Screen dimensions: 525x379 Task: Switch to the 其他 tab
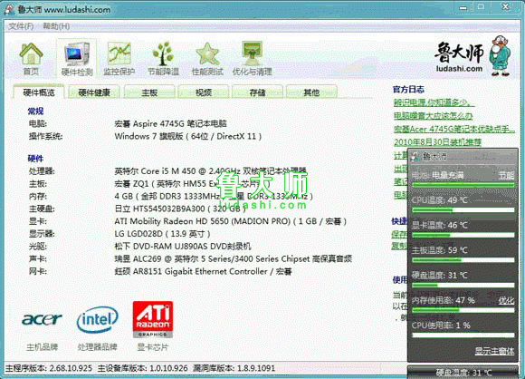coord(311,92)
